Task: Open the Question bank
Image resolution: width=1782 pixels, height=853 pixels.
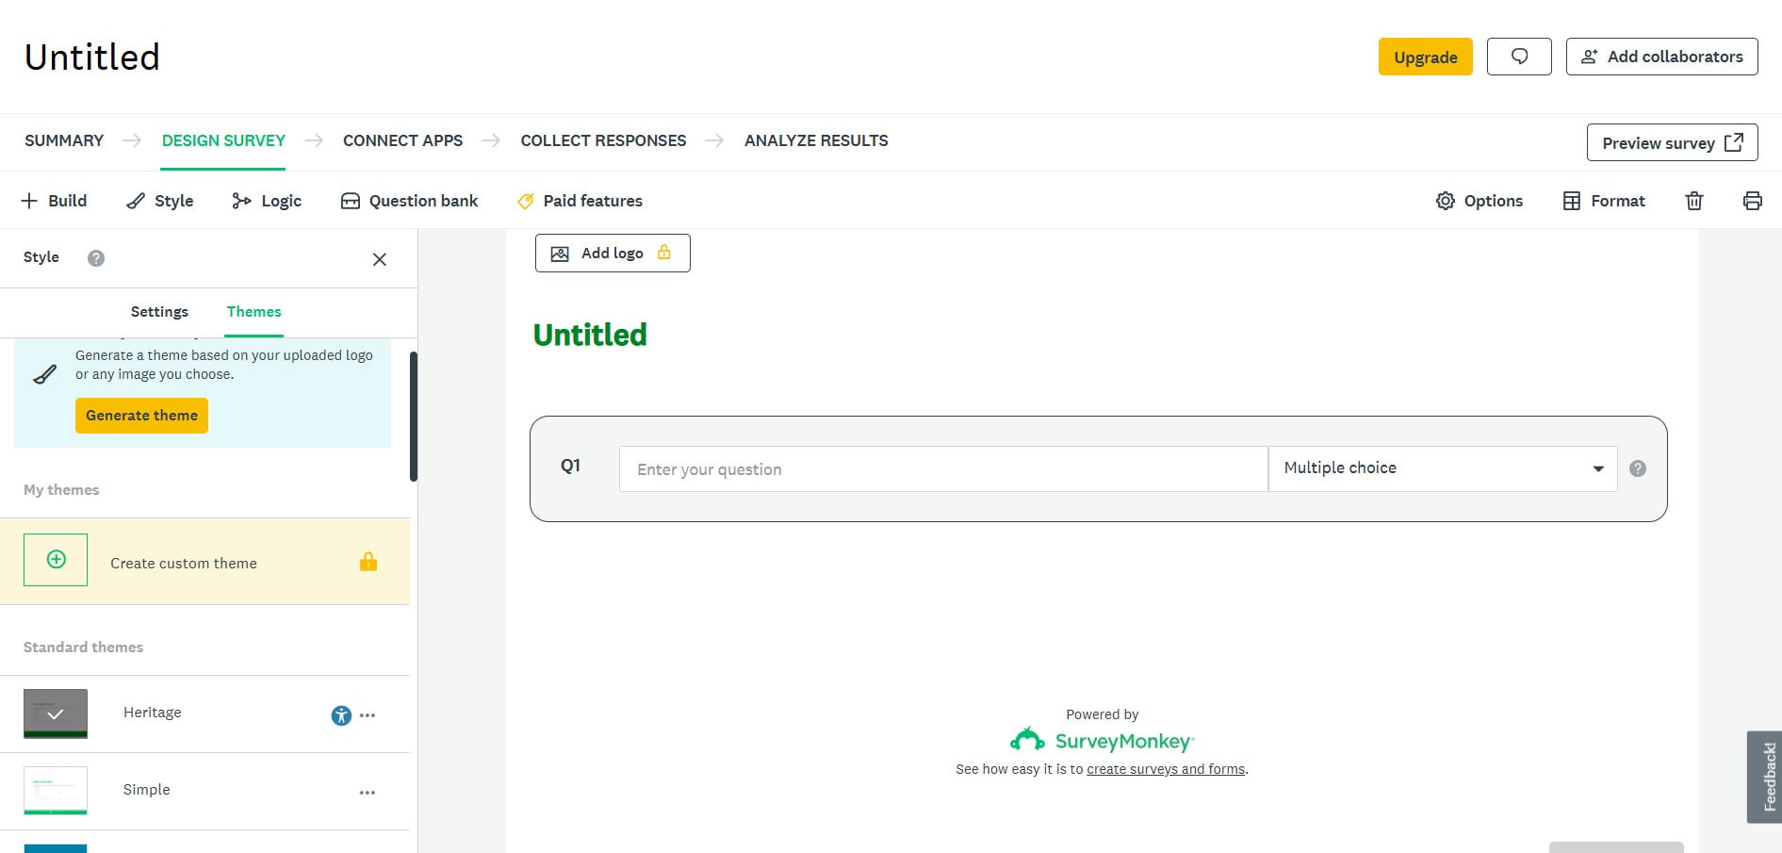Action: (x=409, y=201)
